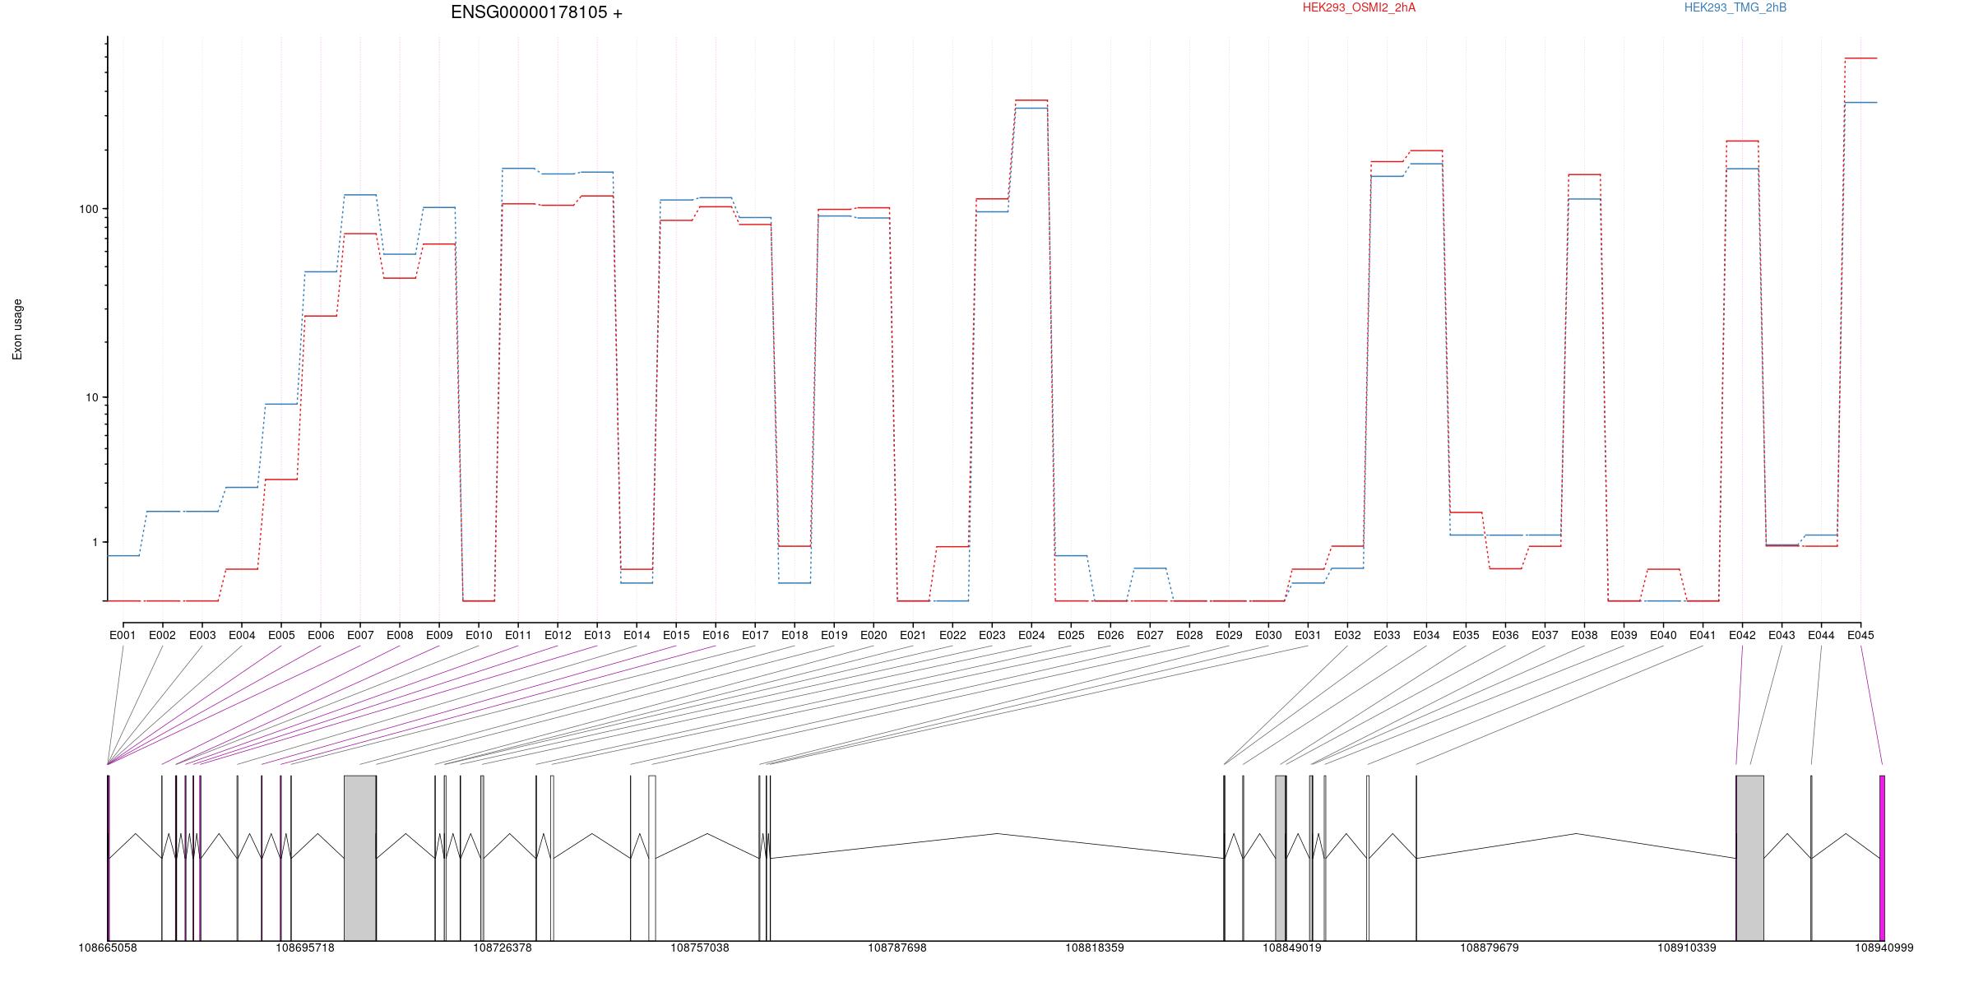Click exon label E042
Viewport: 1974px width, 987px height.
1742,635
